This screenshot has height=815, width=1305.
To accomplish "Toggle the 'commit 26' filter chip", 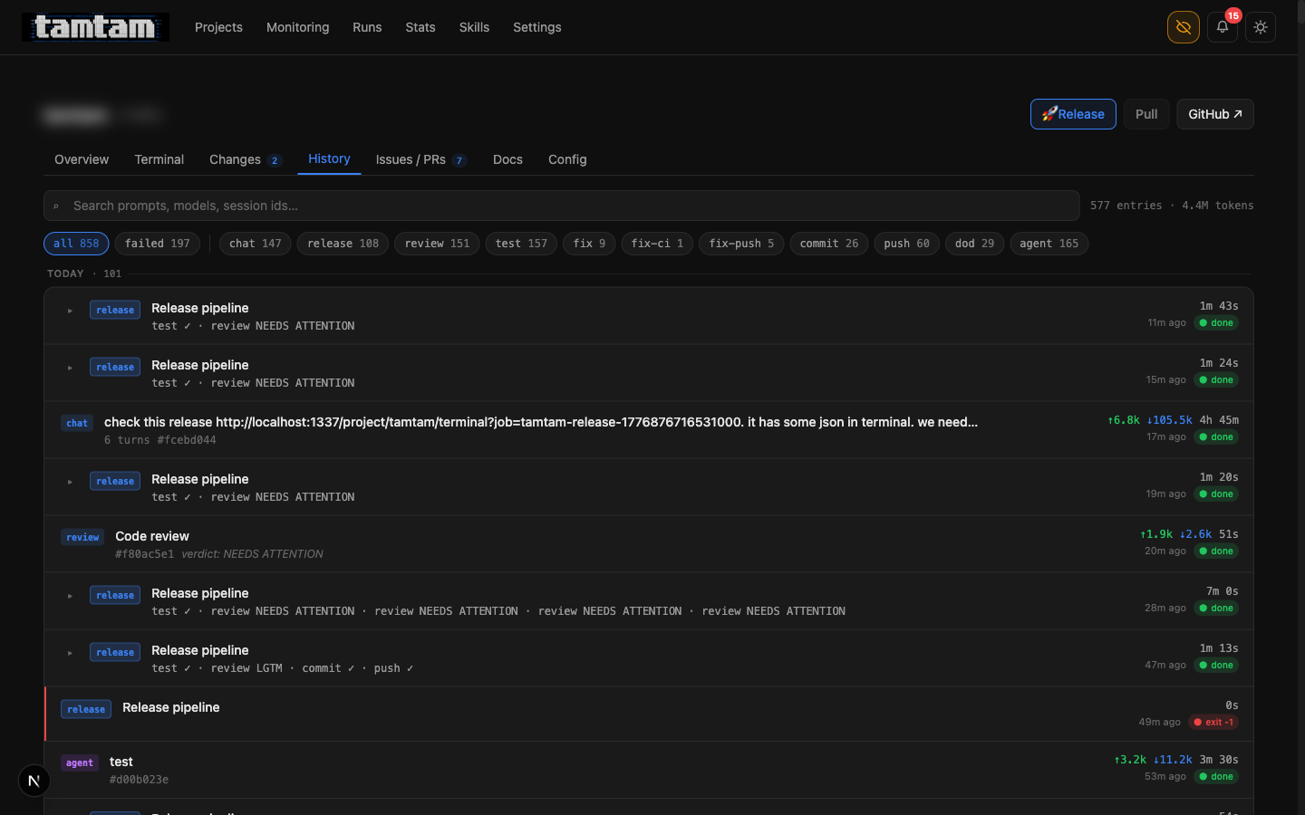I will (x=829, y=244).
